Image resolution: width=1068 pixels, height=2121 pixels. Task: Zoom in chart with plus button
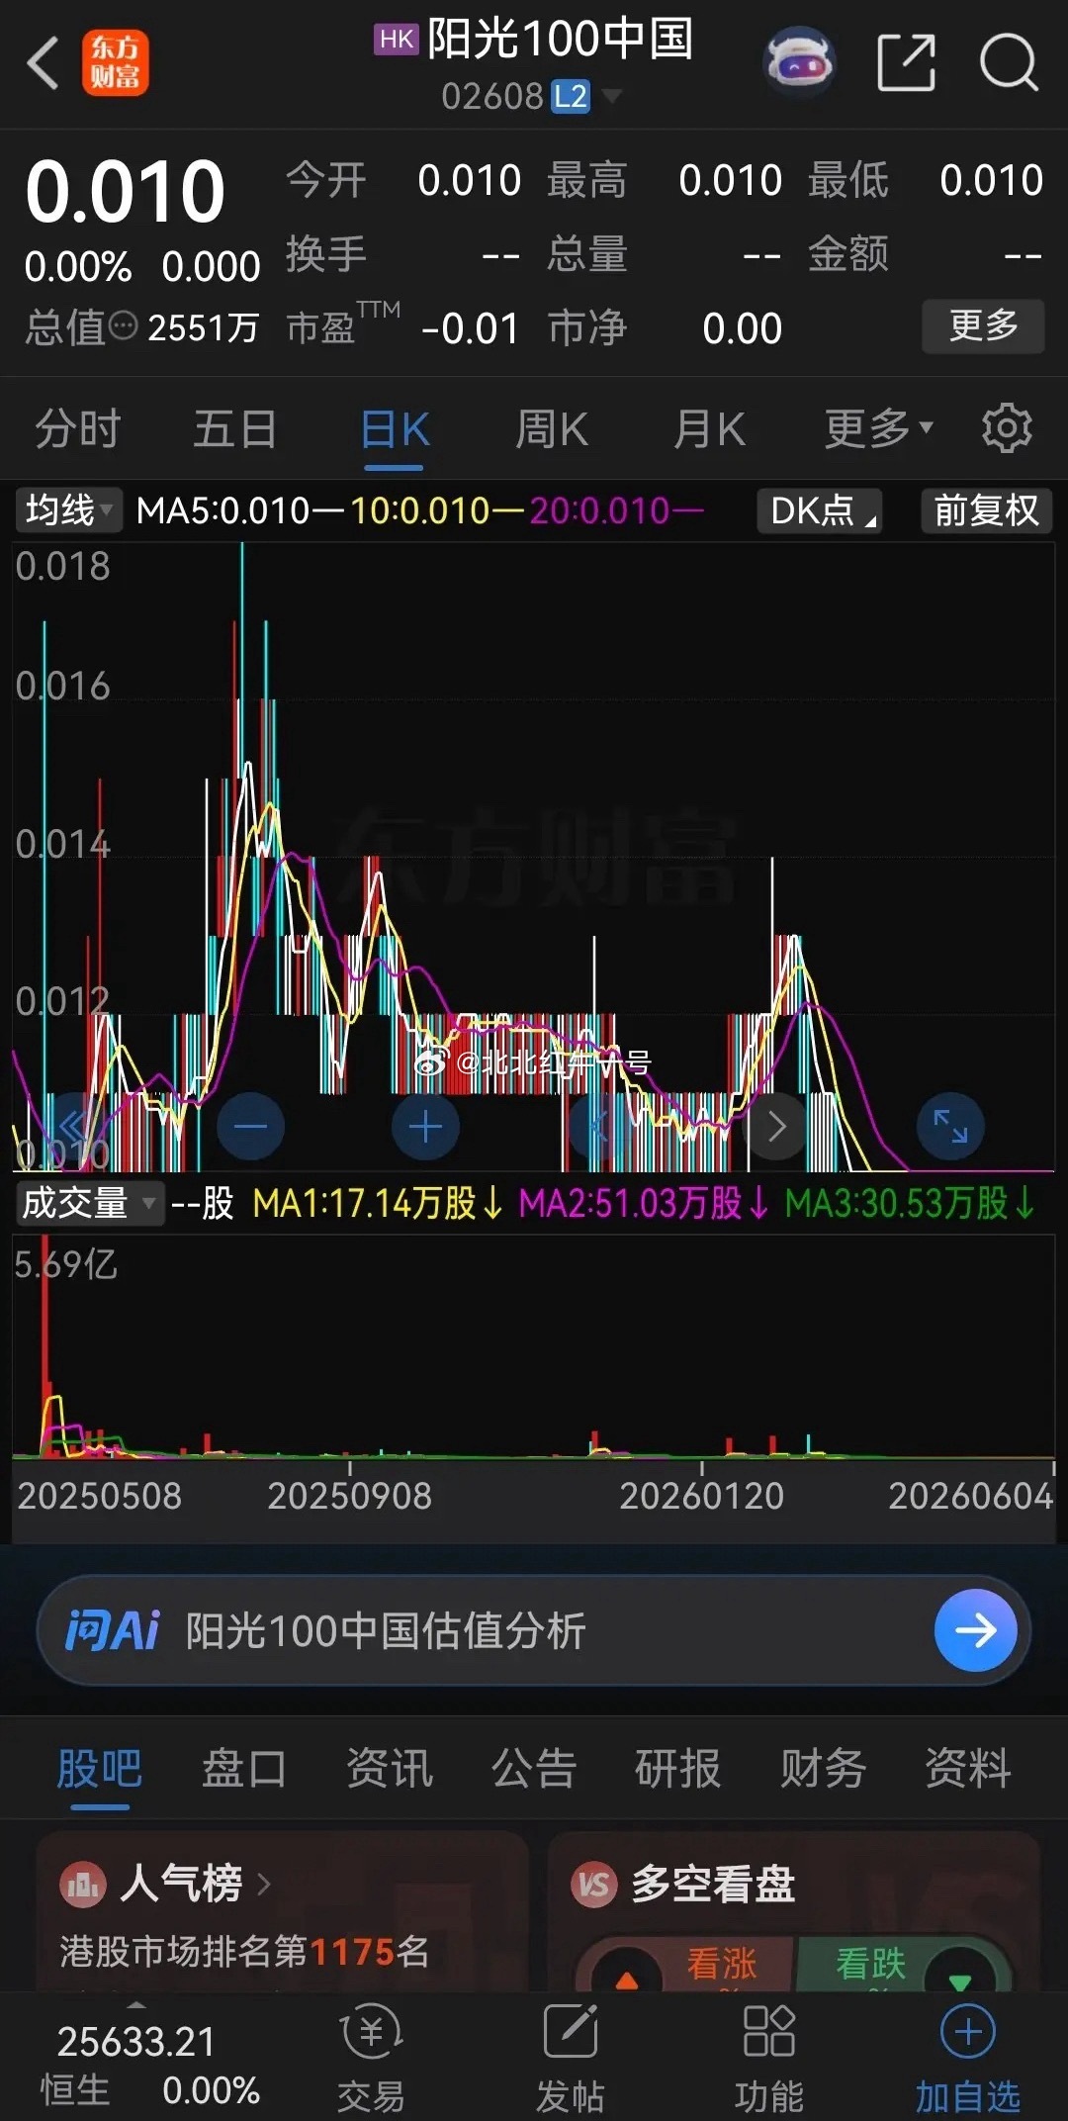(x=425, y=1126)
